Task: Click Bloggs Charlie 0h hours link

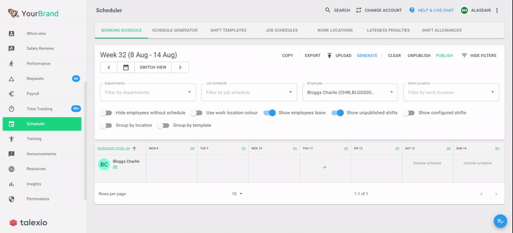Action: 115,167
